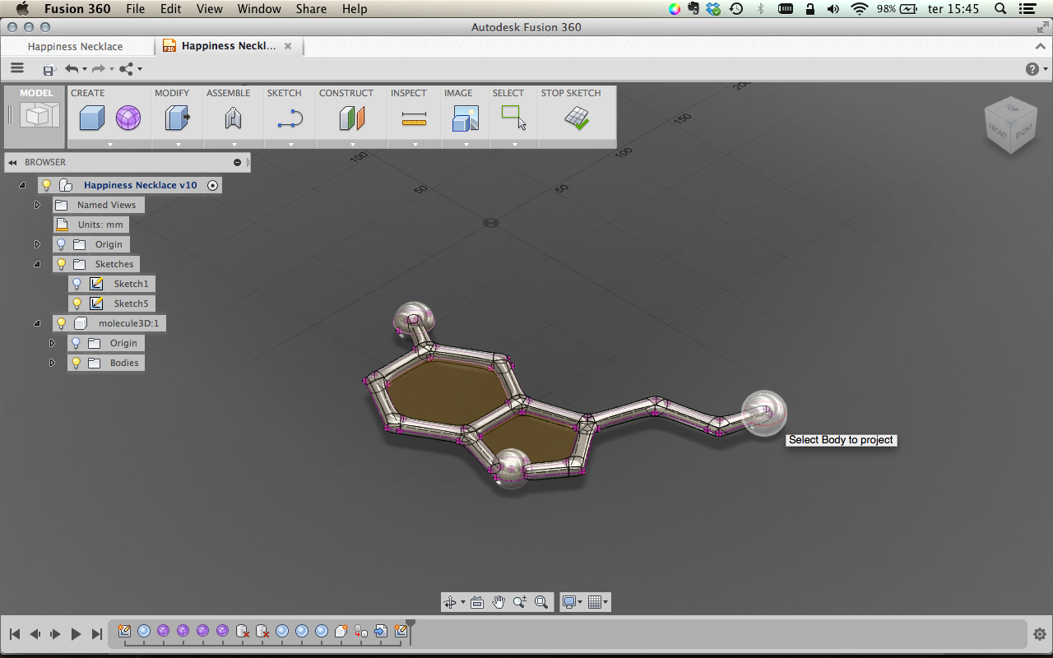Viewport: 1053px width, 658px height.
Task: Play the timeline
Action: click(x=76, y=634)
